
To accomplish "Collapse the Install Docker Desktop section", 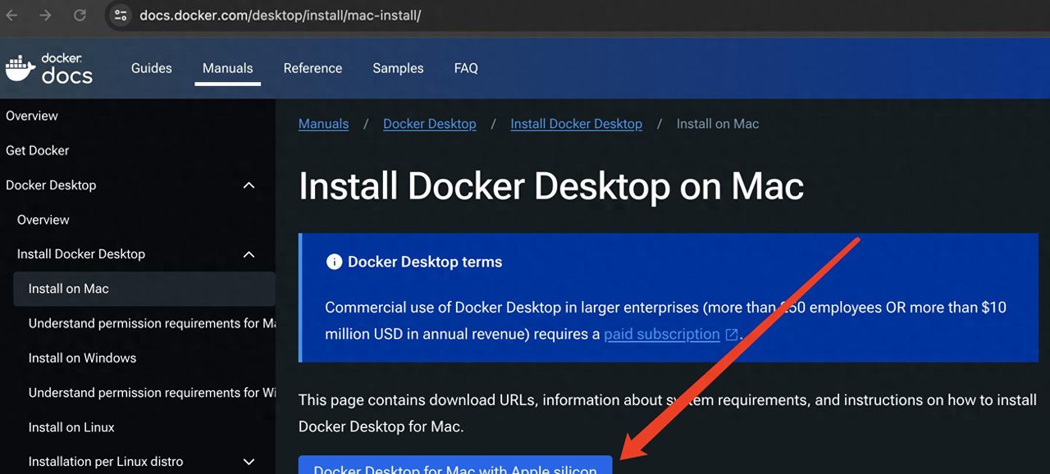I will (x=249, y=253).
